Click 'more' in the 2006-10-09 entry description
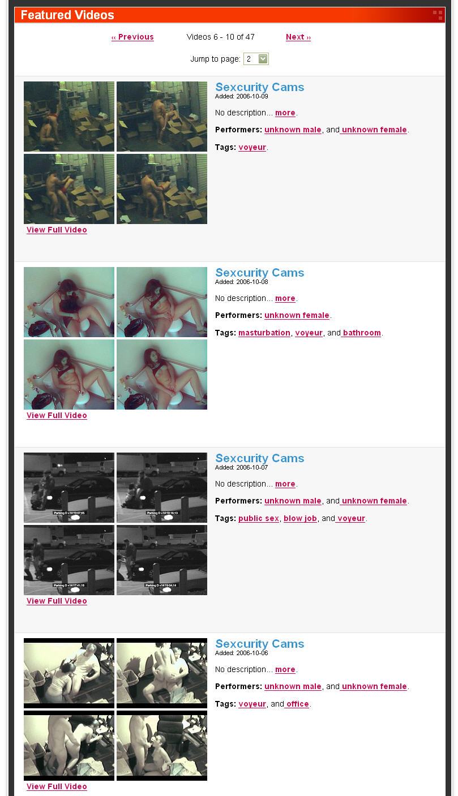This screenshot has width=458, height=796. pos(285,113)
